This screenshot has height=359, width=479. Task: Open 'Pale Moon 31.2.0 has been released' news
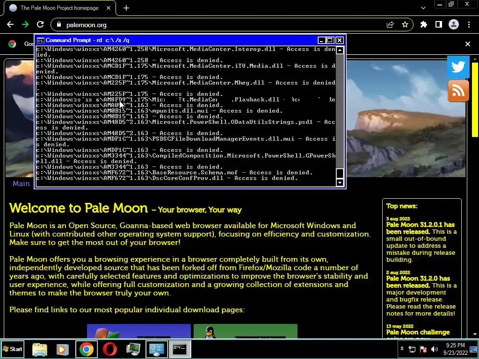pyautogui.click(x=418, y=282)
